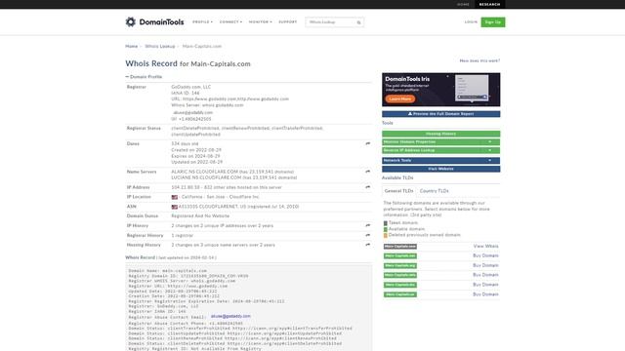Image resolution: width=625 pixels, height=351 pixels.
Task: Click the IP address 104.21.80.10 text
Action: [186, 187]
